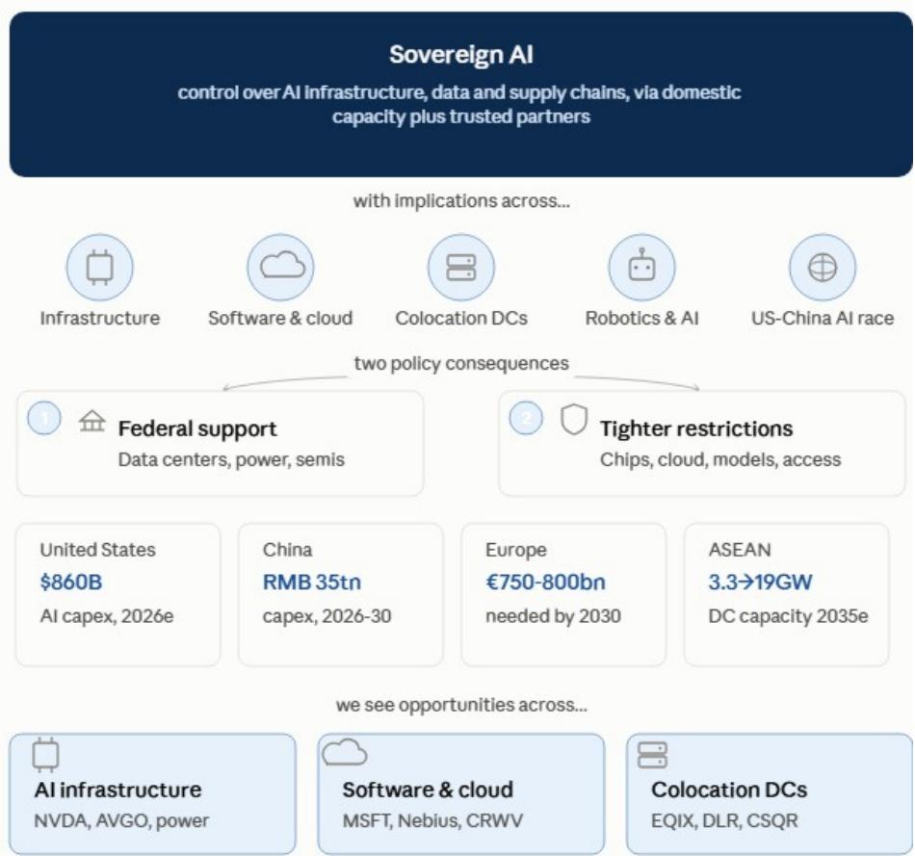The height and width of the screenshot is (856, 915).
Task: Click 'needed by 2030' text
Action: (553, 616)
